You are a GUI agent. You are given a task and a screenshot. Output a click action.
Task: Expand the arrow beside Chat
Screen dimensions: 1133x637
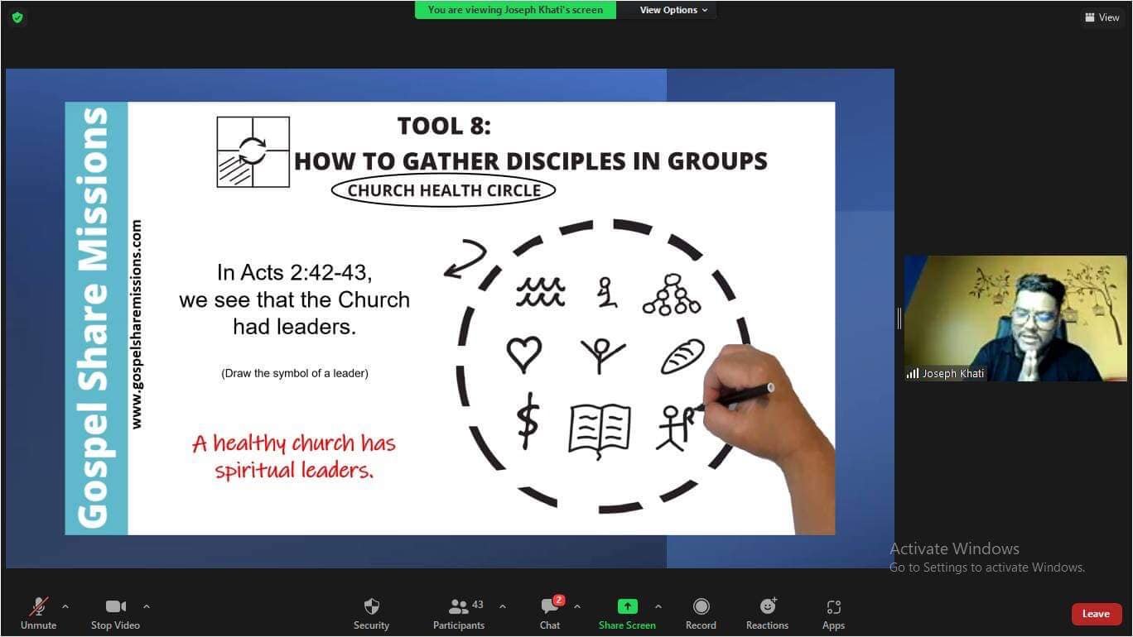coord(577,606)
